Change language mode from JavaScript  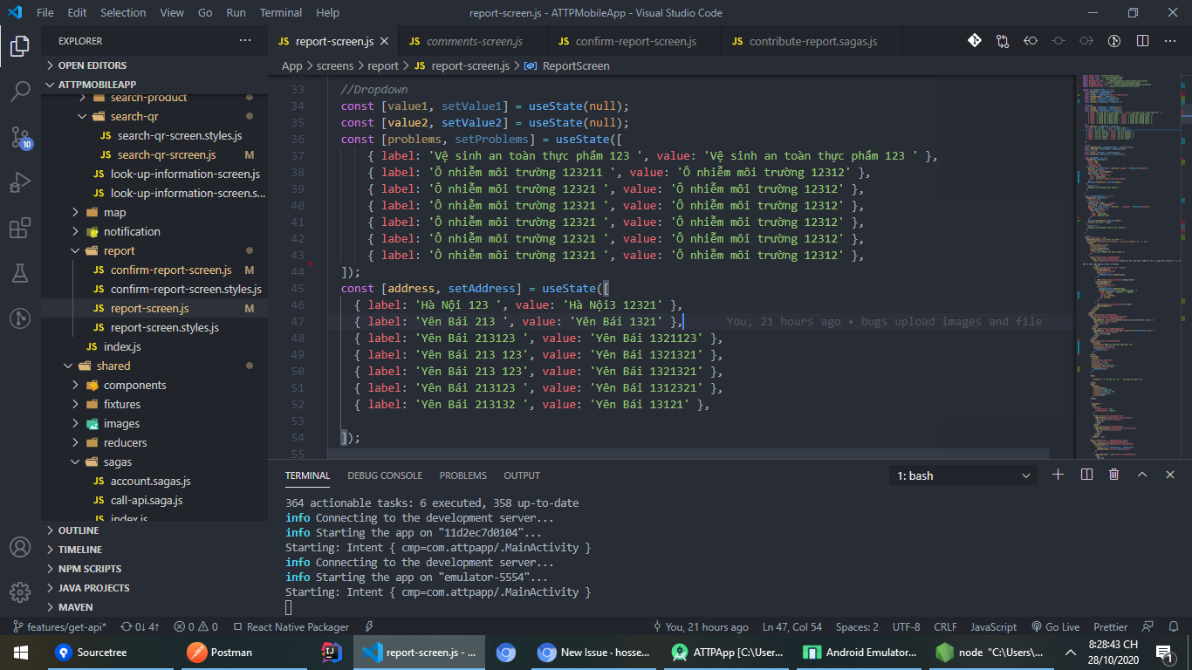coord(994,626)
